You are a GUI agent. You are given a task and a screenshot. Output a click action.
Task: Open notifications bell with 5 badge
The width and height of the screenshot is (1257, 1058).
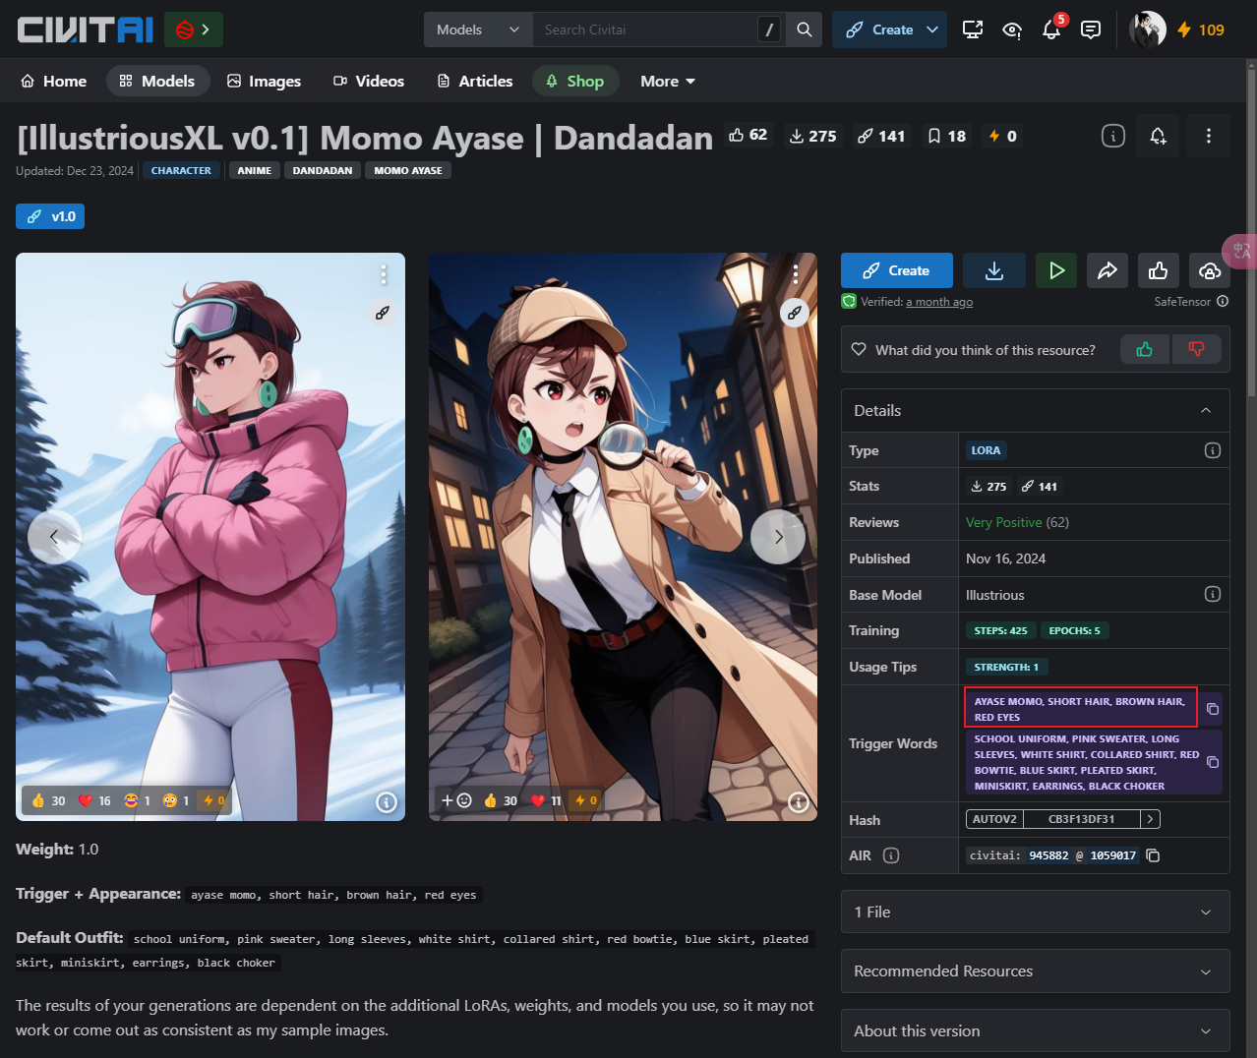click(1051, 29)
